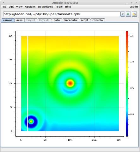The image size is (140, 152).
Task: Click the colorbar label 0.5
Action: pyautogui.click(x=132, y=88)
